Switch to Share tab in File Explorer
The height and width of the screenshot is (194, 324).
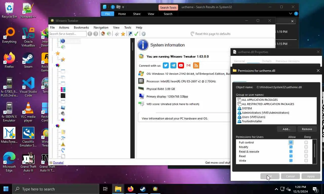[137, 14]
